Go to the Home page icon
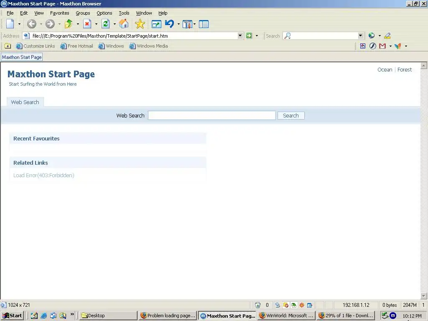This screenshot has height=321, width=428. 124,24
